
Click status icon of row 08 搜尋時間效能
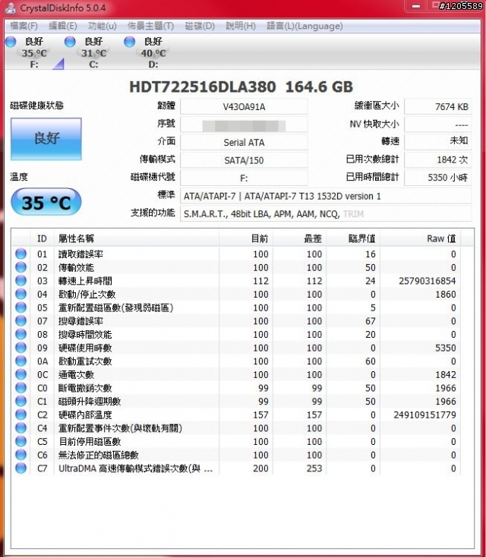tap(21, 334)
